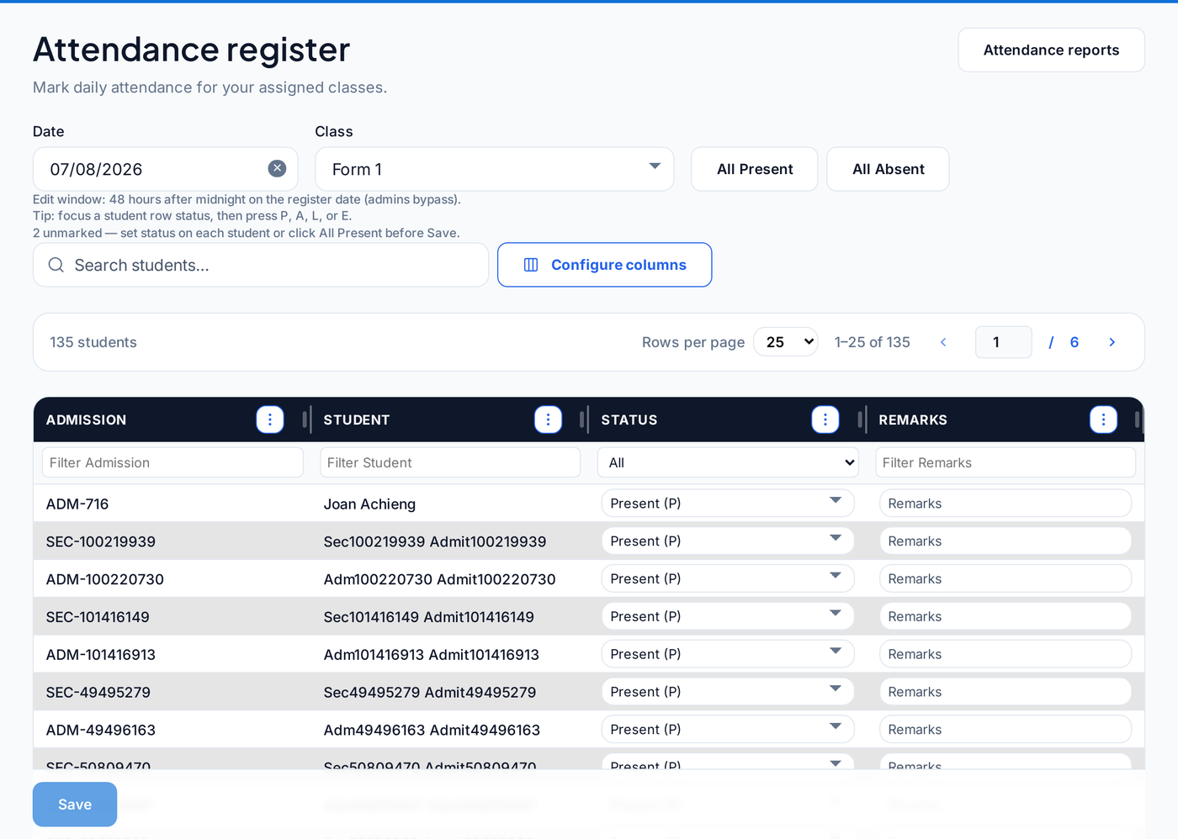Screen dimensions: 1178x839
Task: Select student Sec101416149 Admit101416149
Action: coord(428,617)
